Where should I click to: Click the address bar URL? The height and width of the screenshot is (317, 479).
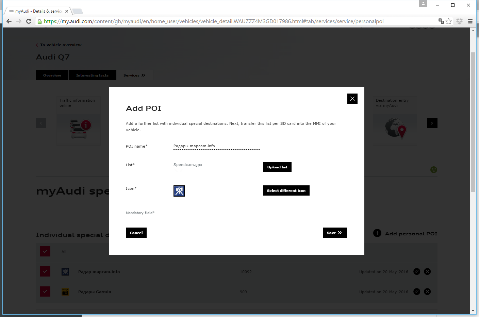click(214, 21)
